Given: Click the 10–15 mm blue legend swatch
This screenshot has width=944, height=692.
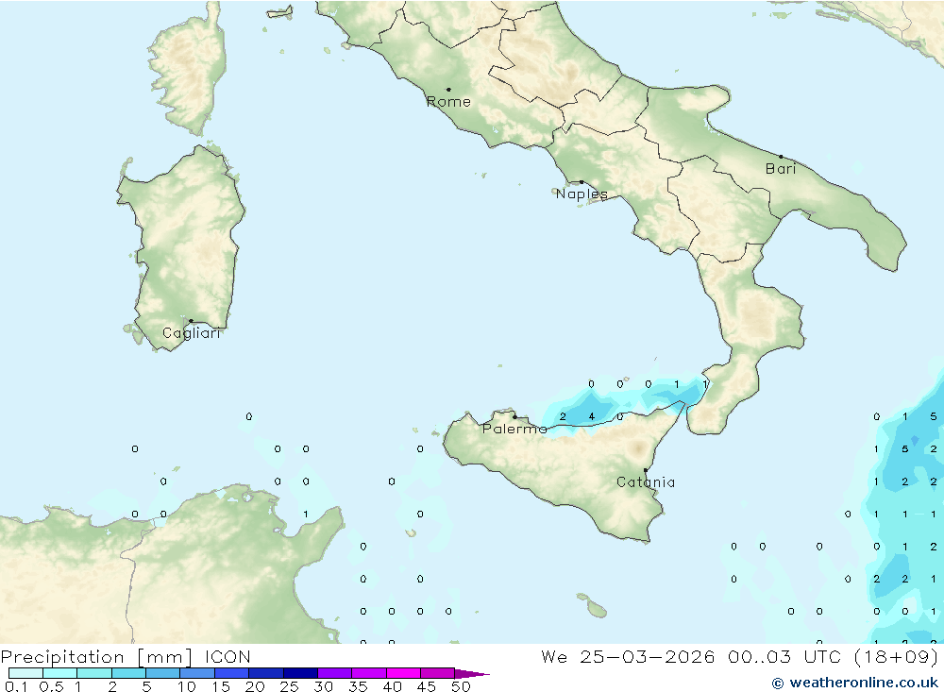Looking at the screenshot, I should [x=197, y=673].
